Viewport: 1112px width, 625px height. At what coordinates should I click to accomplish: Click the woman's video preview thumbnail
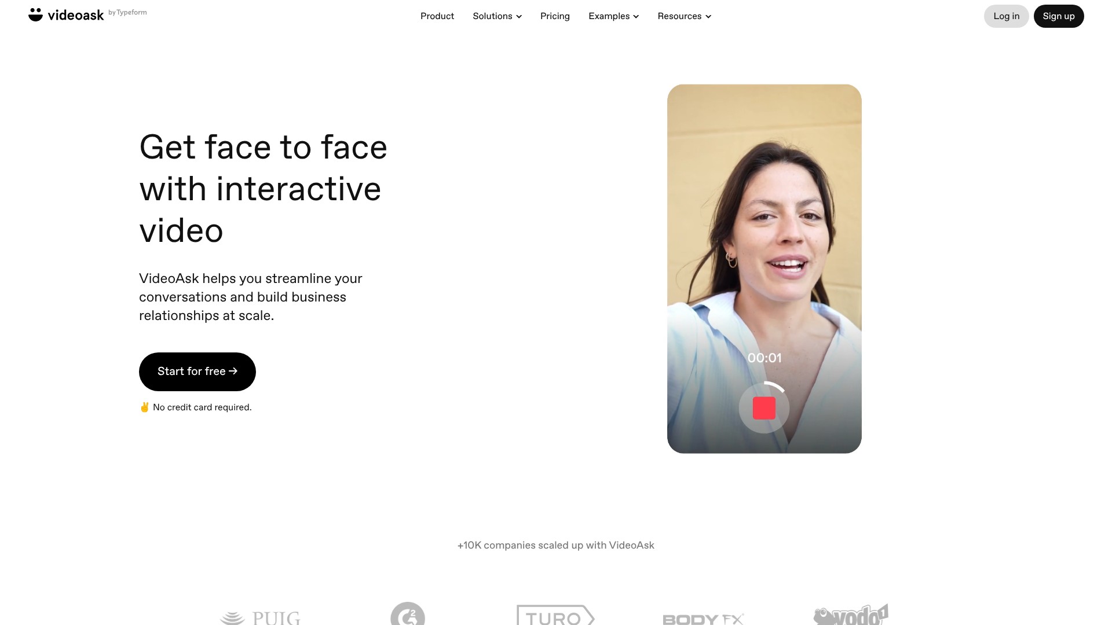click(765, 269)
